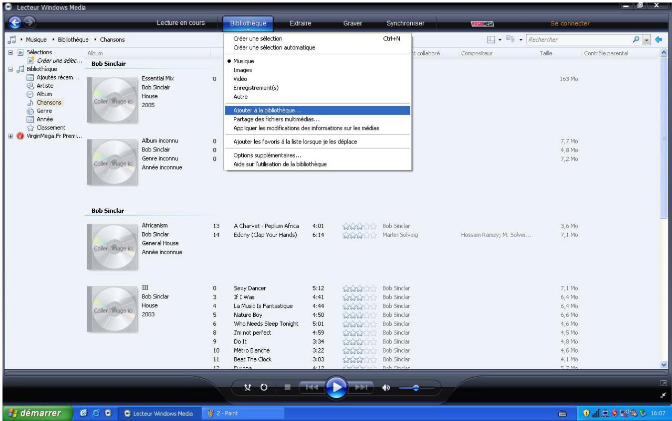Collapse the Bibliothèque tree node

click(x=10, y=69)
